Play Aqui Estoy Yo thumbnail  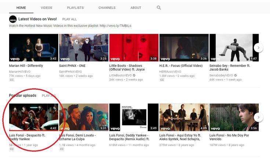(x=184, y=117)
